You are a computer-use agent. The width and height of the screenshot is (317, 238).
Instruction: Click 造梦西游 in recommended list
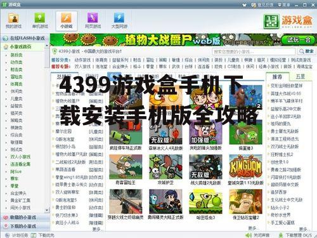[278, 192]
